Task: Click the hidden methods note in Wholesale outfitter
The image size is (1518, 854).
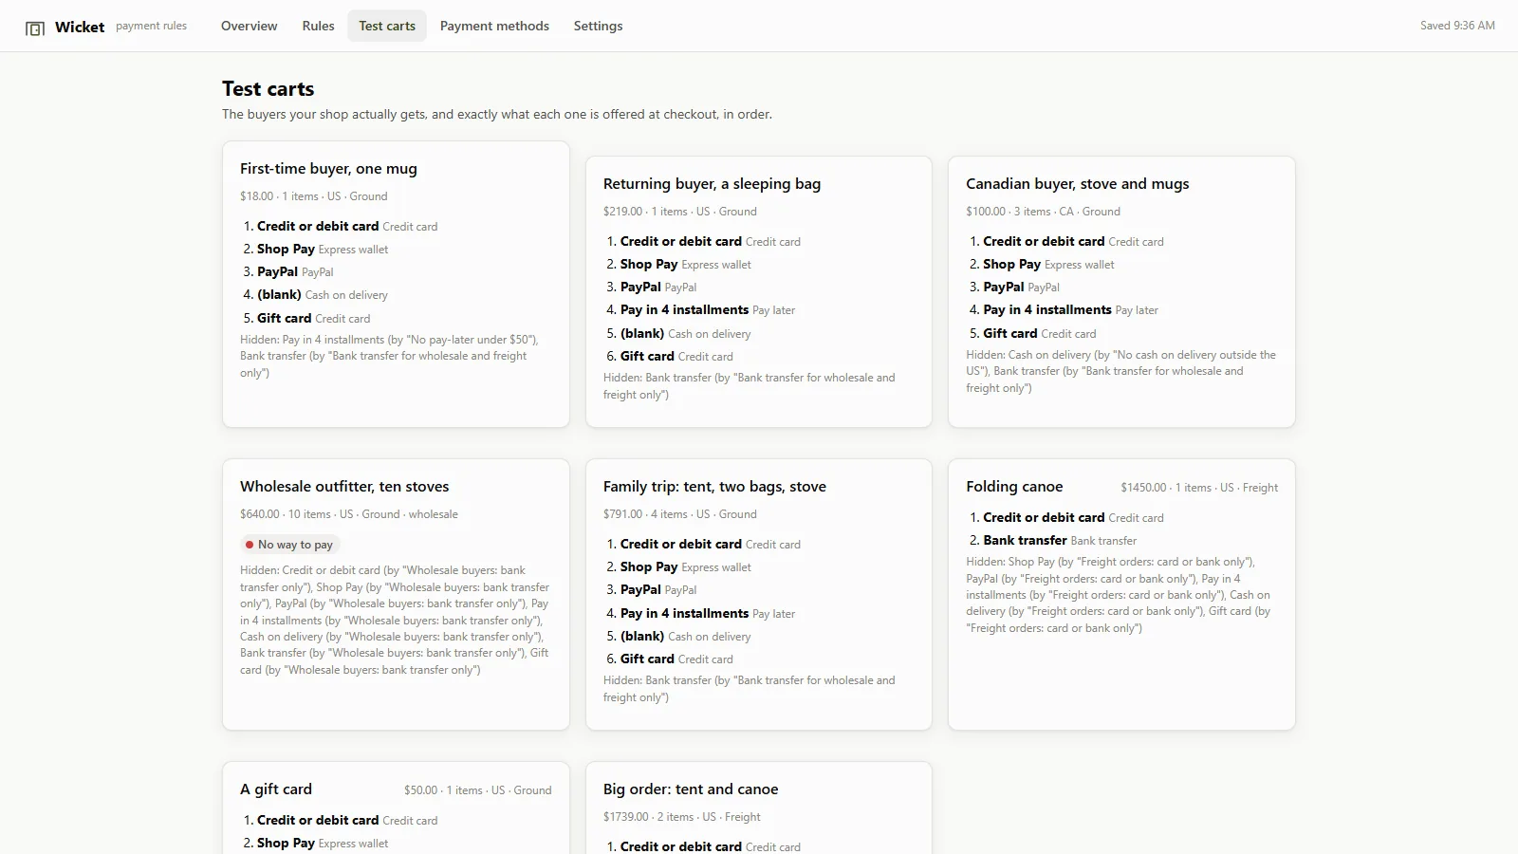Action: [x=396, y=620]
